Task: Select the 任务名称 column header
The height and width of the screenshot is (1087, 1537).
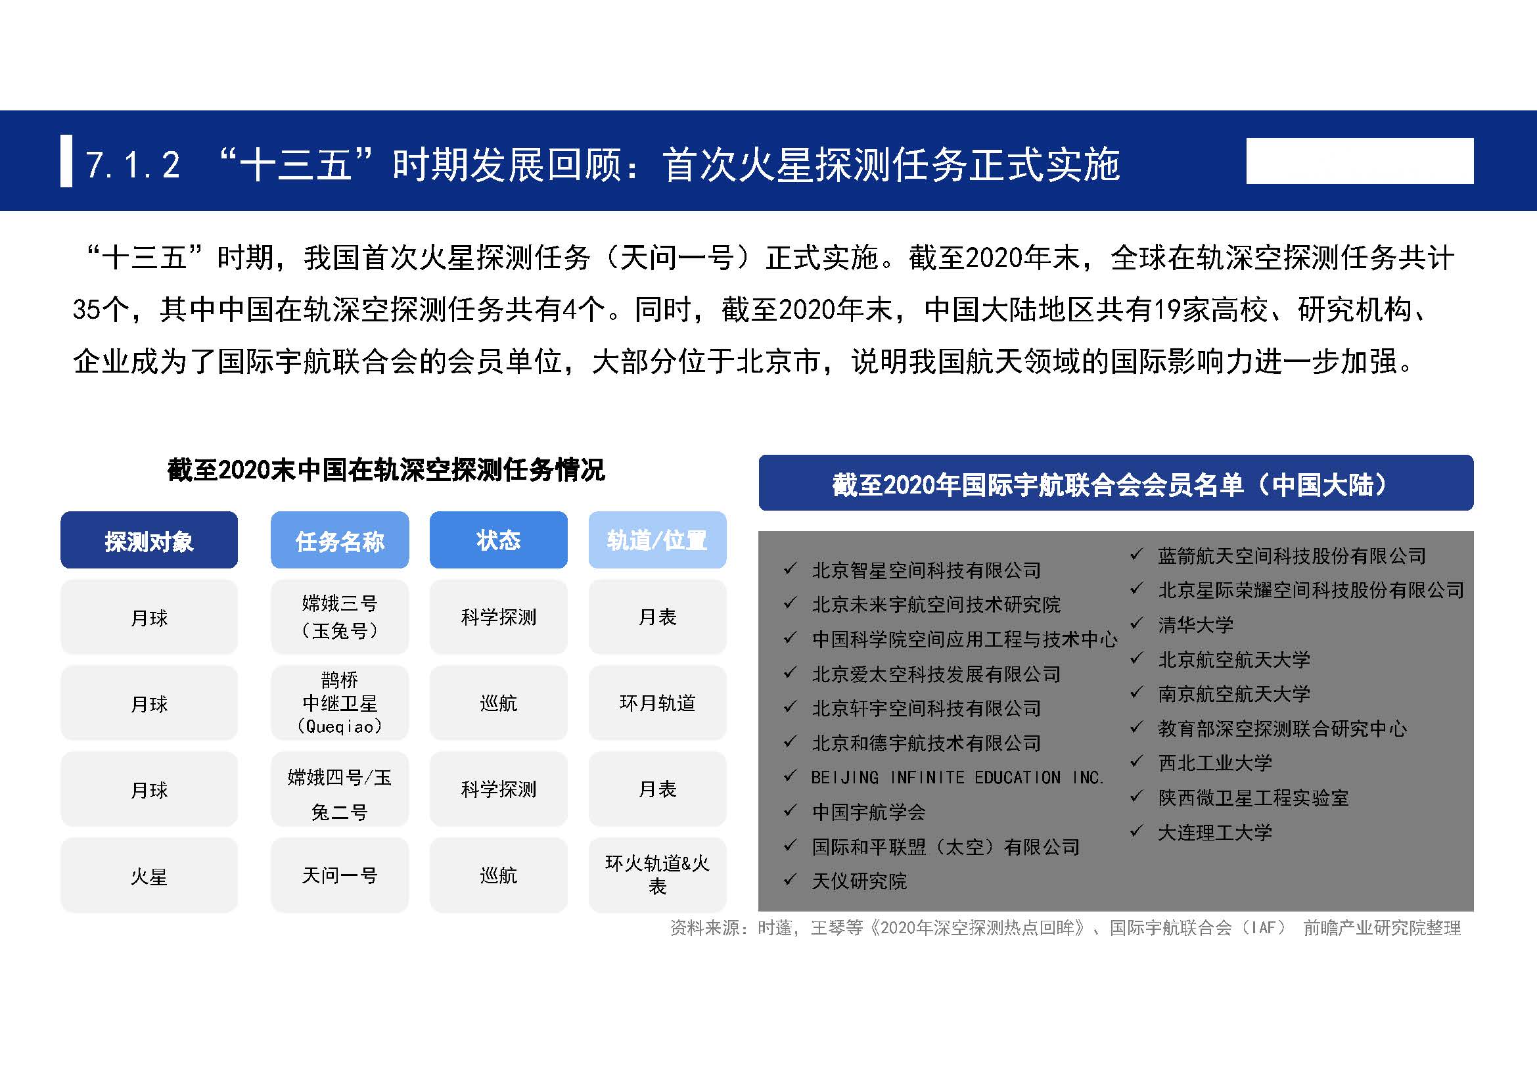Action: point(339,540)
